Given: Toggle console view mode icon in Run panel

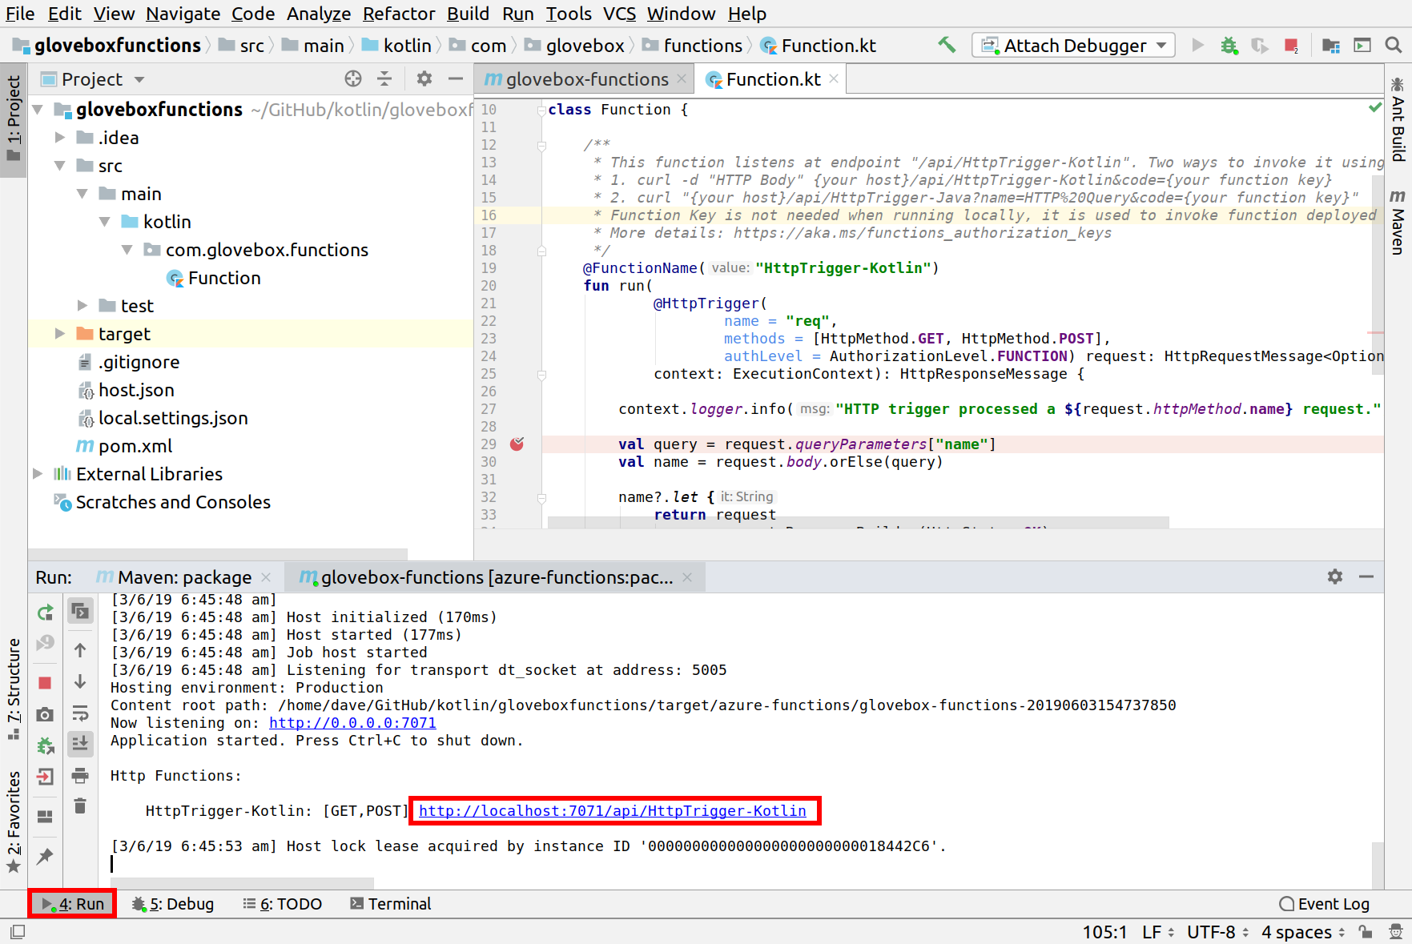Looking at the screenshot, I should click(x=80, y=611).
